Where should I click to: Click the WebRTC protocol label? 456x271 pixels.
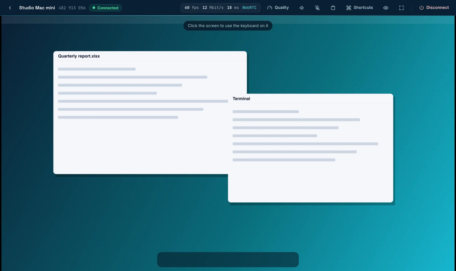249,8
